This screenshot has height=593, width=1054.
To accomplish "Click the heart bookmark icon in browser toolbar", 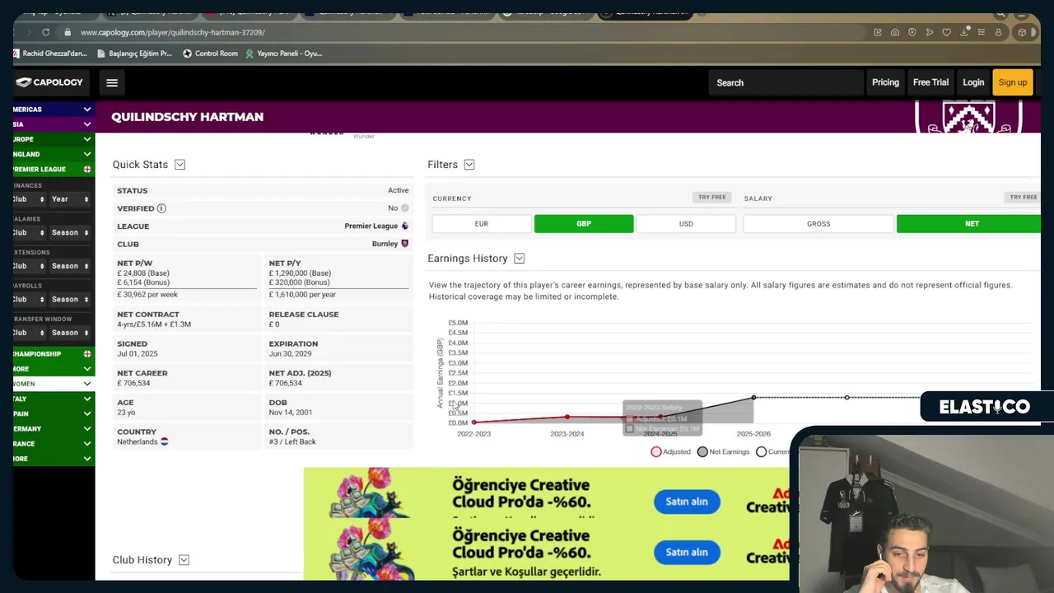I will click(947, 32).
